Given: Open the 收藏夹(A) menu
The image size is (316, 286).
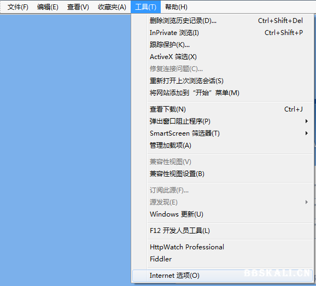Looking at the screenshot, I should [x=112, y=7].
